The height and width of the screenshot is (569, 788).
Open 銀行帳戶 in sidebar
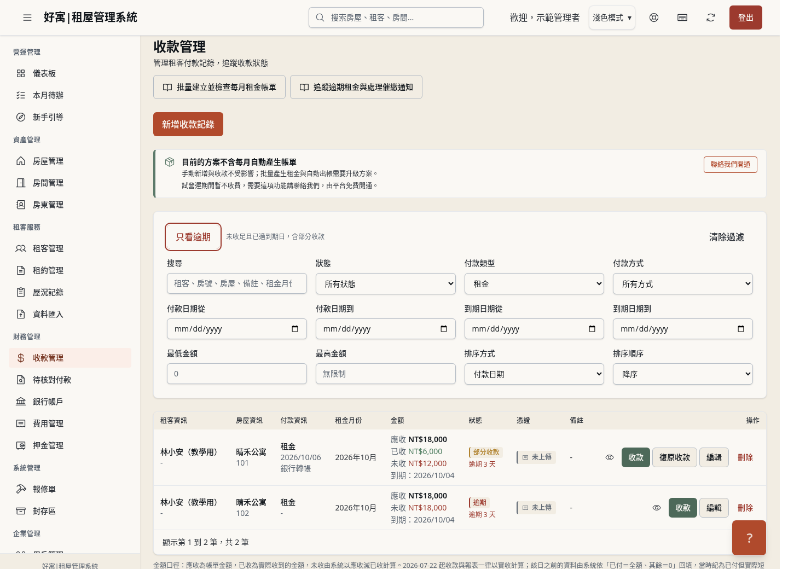point(70,402)
